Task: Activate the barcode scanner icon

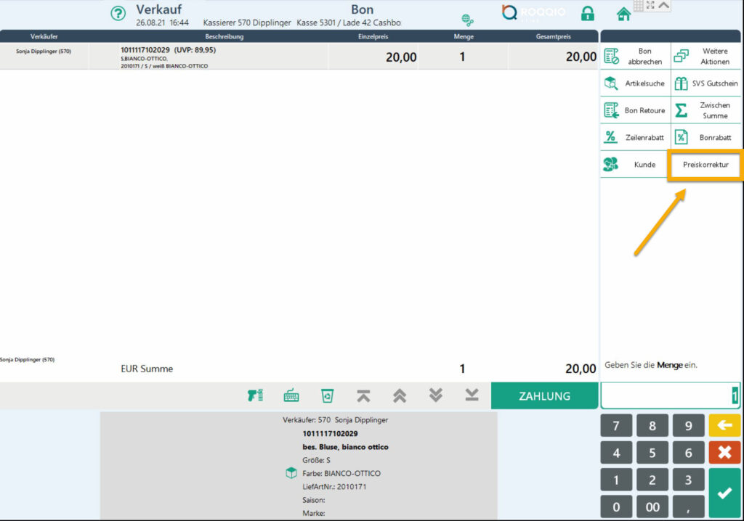Action: coord(255,395)
